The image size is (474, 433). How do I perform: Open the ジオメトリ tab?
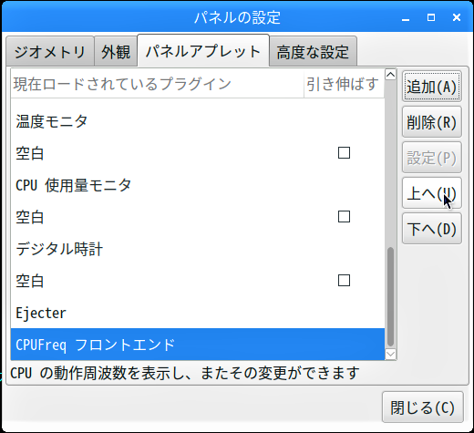(50, 51)
